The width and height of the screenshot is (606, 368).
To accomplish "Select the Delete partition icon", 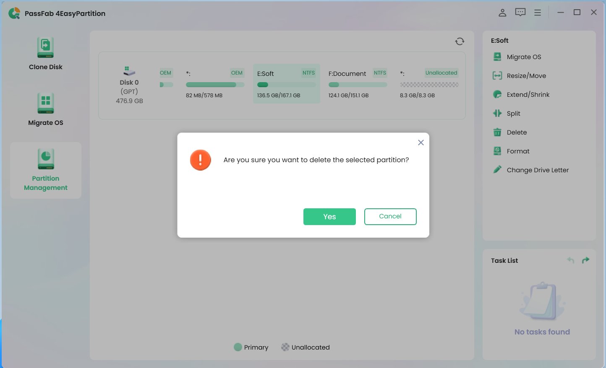I will point(497,132).
